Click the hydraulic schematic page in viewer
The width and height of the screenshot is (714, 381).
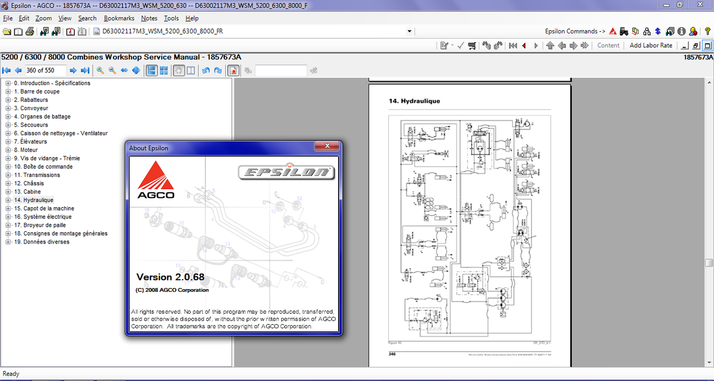pyautogui.click(x=470, y=225)
